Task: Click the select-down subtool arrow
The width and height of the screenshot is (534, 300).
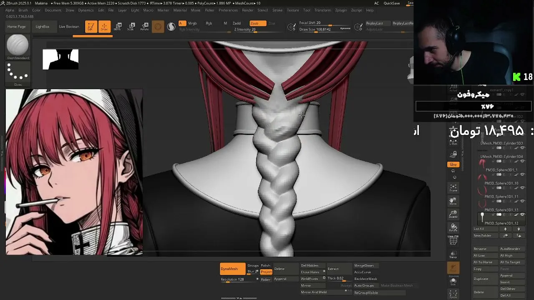Action: point(519,229)
